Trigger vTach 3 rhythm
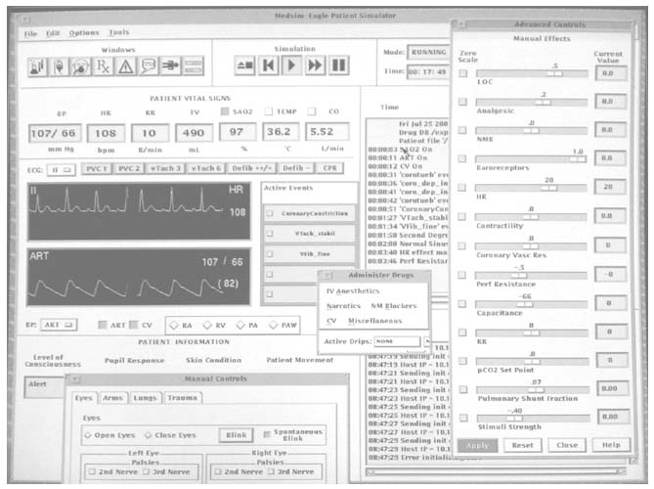 [165, 168]
